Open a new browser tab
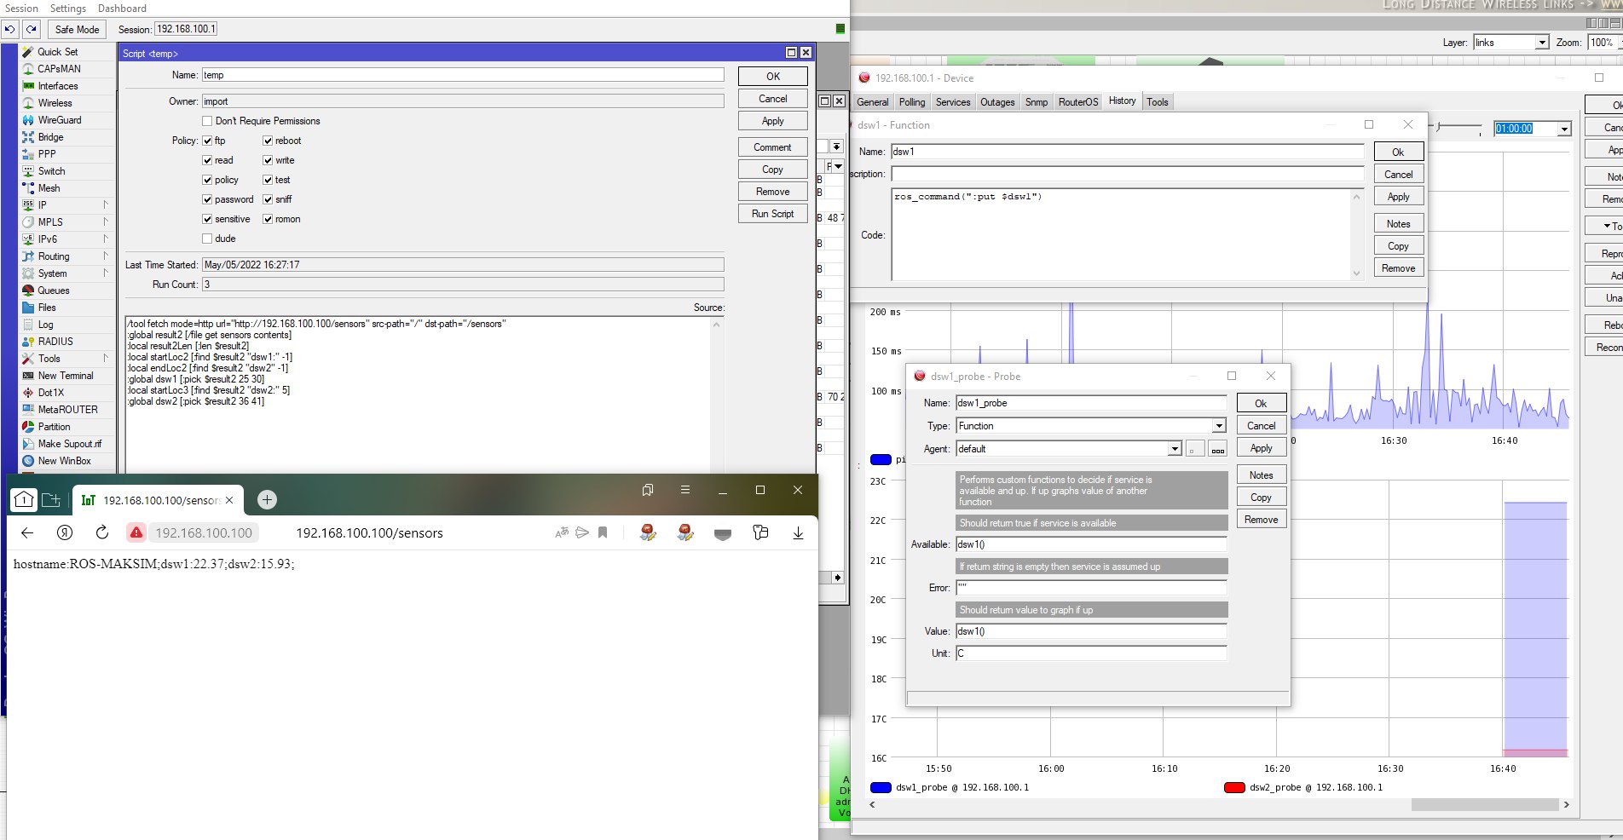The height and width of the screenshot is (840, 1623). (x=267, y=500)
